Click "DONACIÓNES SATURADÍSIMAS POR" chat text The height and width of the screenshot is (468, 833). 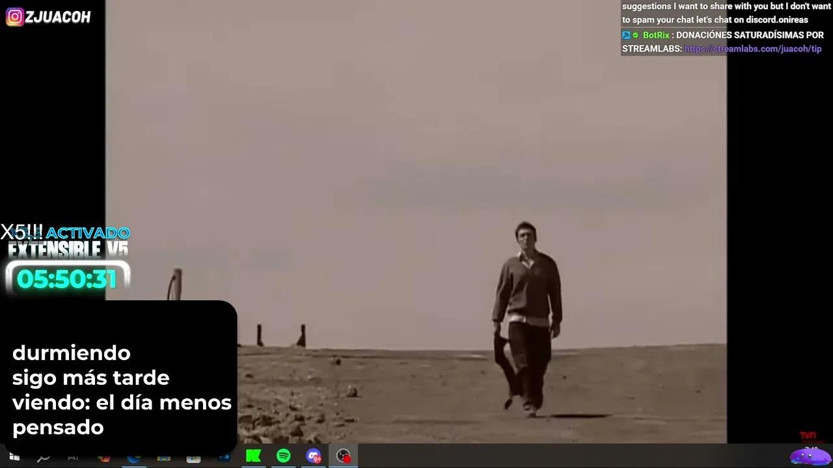[x=750, y=35]
